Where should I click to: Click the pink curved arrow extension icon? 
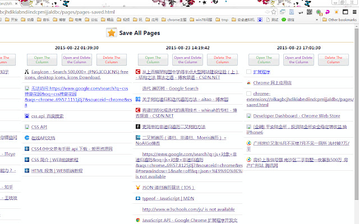[x=328, y=12]
